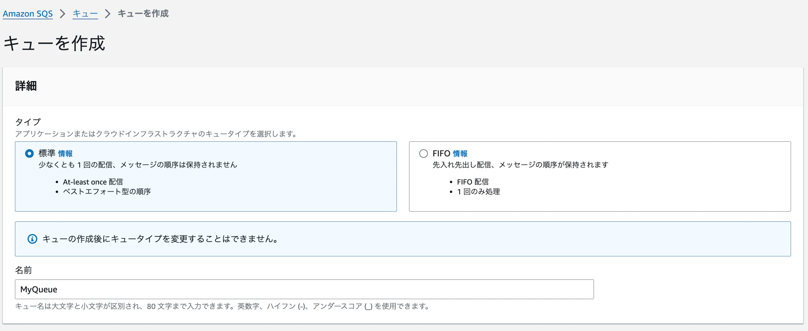Click the queue type selection description text

[157, 134]
